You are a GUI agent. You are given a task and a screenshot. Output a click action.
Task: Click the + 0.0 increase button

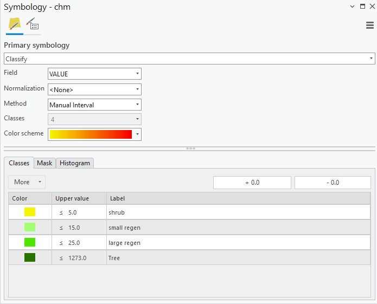[x=252, y=183]
